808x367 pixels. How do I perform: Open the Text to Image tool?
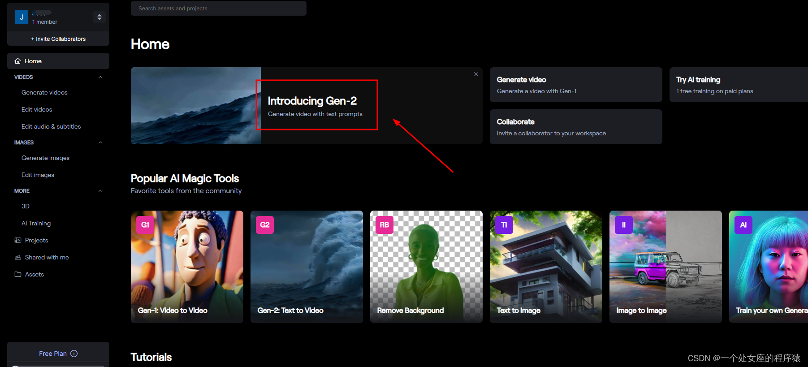(x=546, y=267)
